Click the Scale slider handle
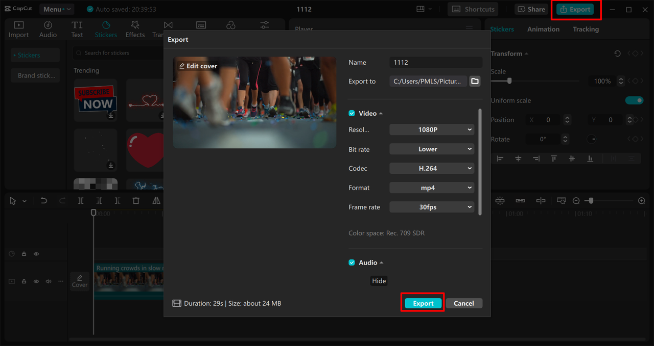Viewport: 654px width, 346px height. click(x=509, y=81)
